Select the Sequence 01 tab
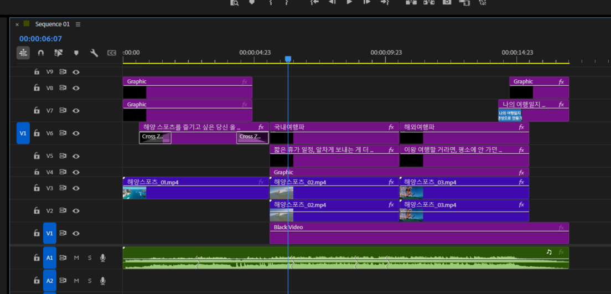Viewport: 611px width, 294px height. click(52, 24)
